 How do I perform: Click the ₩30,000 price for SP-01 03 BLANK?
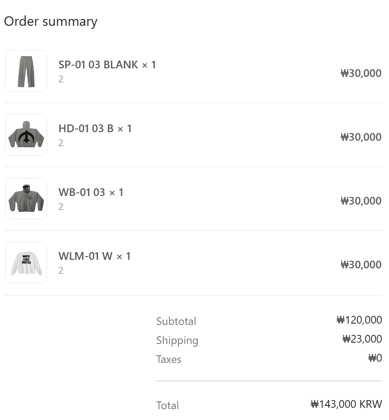tap(361, 73)
